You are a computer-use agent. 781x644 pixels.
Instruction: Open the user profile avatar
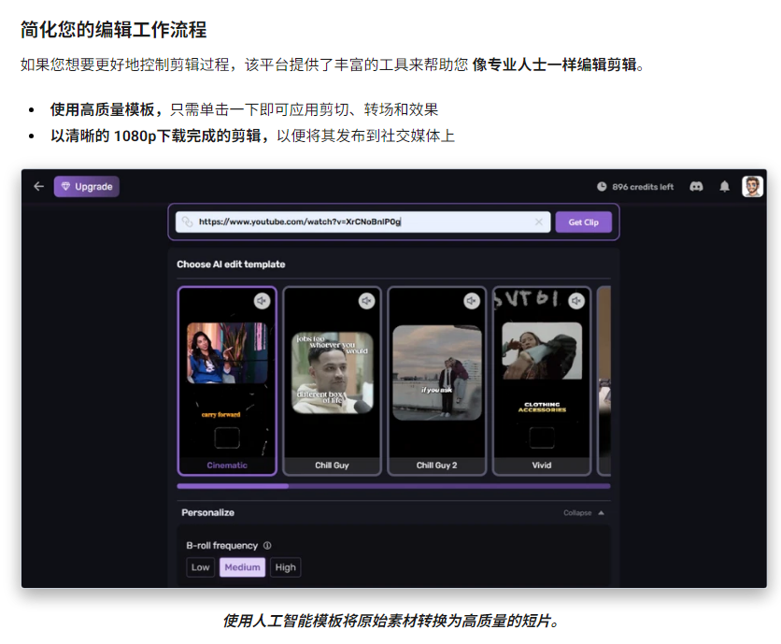tap(752, 187)
